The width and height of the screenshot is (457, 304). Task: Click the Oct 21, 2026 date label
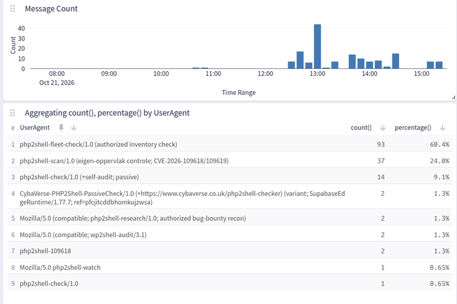tap(57, 83)
